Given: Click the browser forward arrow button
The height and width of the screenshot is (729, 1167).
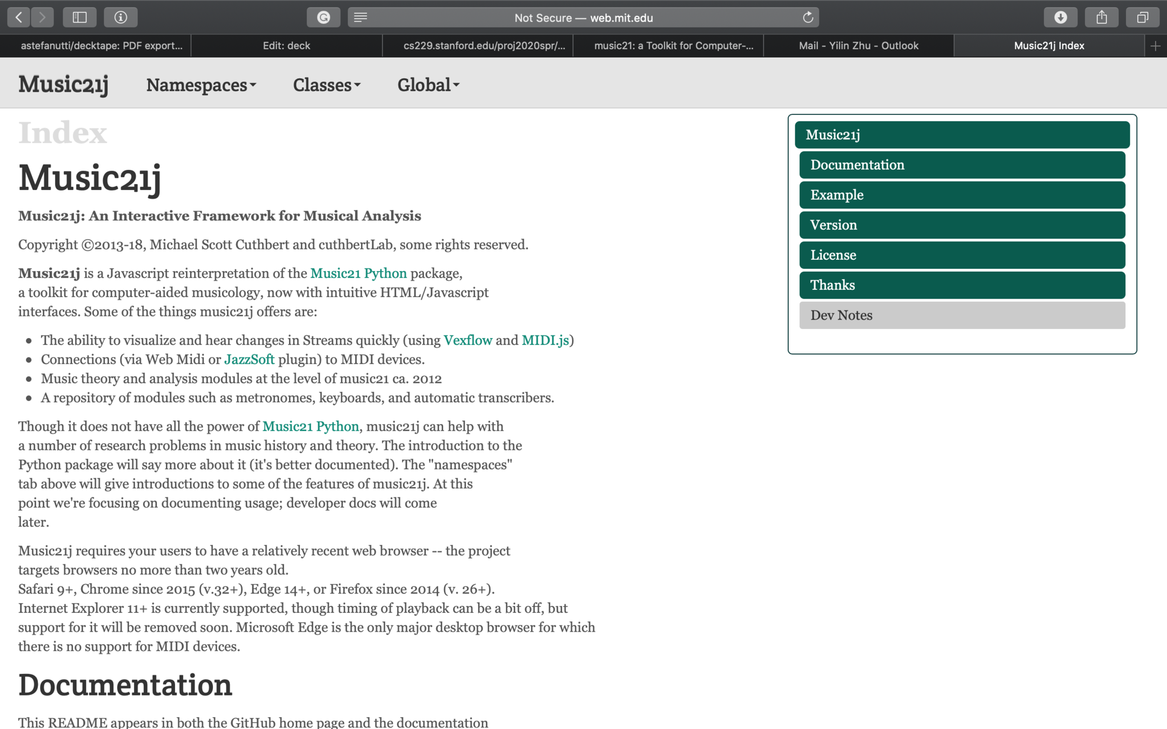Looking at the screenshot, I should click(42, 17).
